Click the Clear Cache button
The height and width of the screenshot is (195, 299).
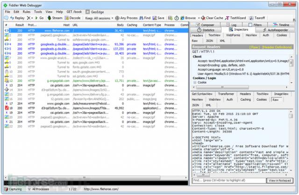[x=212, y=18]
